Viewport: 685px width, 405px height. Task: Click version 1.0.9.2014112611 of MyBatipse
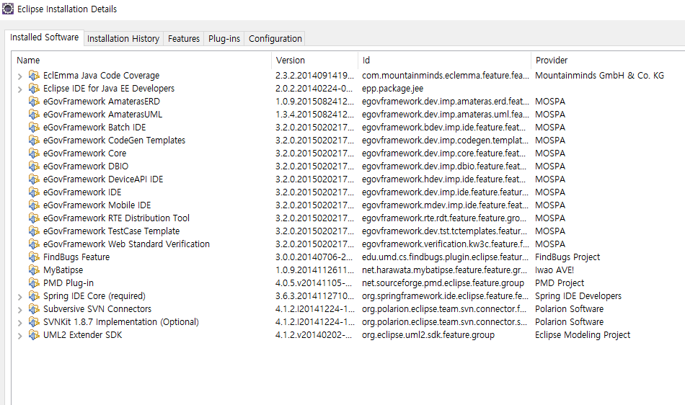[x=314, y=270]
